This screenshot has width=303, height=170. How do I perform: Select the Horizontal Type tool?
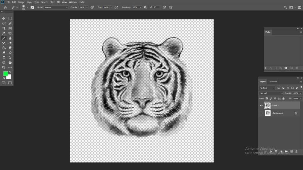click(x=4, y=58)
